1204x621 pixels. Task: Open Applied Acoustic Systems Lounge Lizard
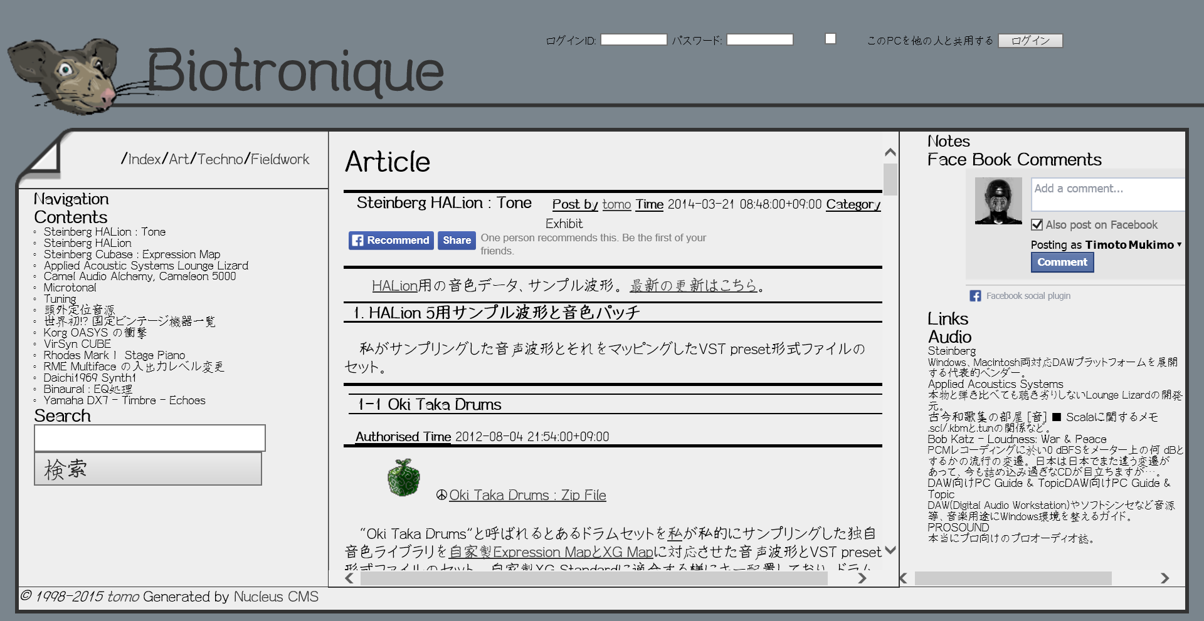(x=146, y=266)
